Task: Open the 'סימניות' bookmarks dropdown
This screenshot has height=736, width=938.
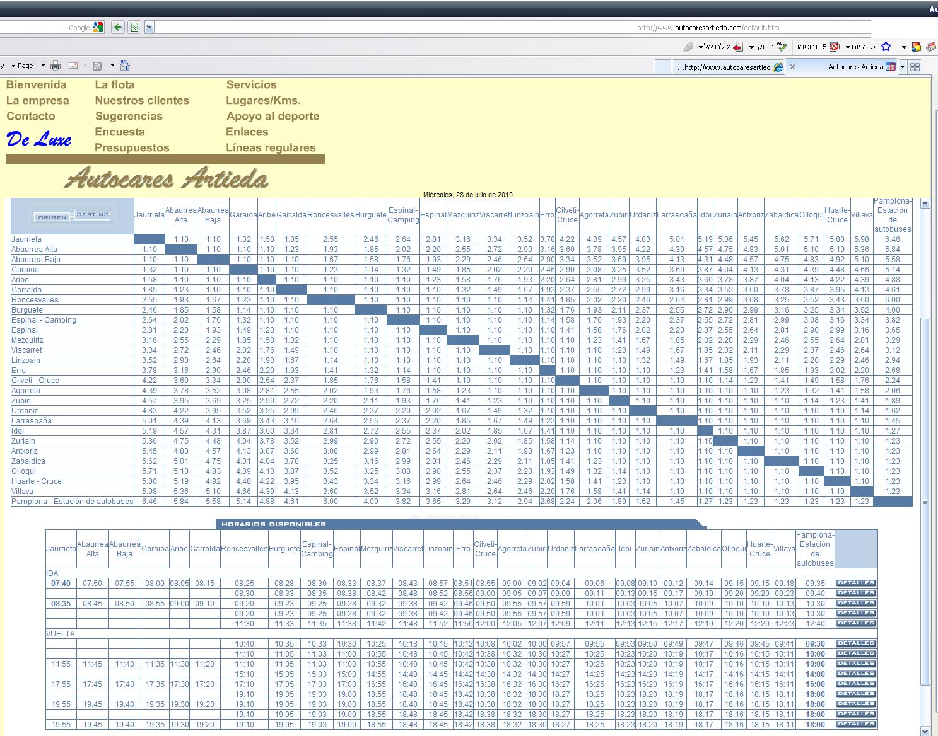Action: tap(860, 47)
